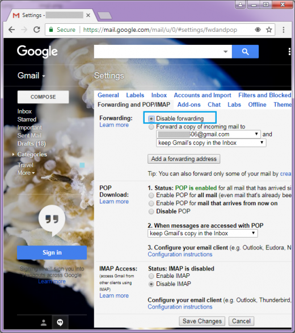Click the browser forward arrow
This screenshot has width=295, height=333.
tap(24, 30)
